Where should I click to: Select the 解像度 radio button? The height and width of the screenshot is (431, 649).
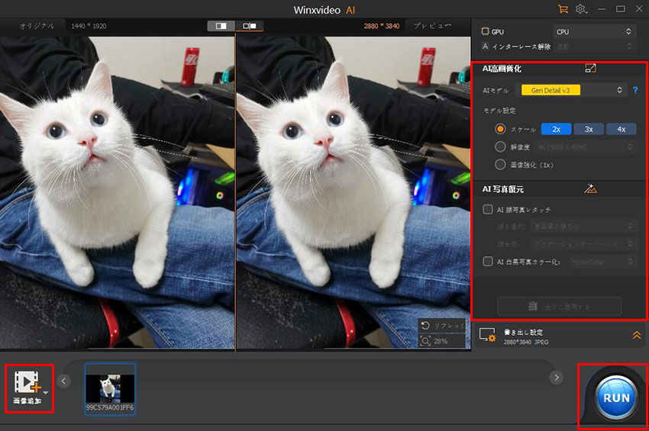click(x=500, y=146)
